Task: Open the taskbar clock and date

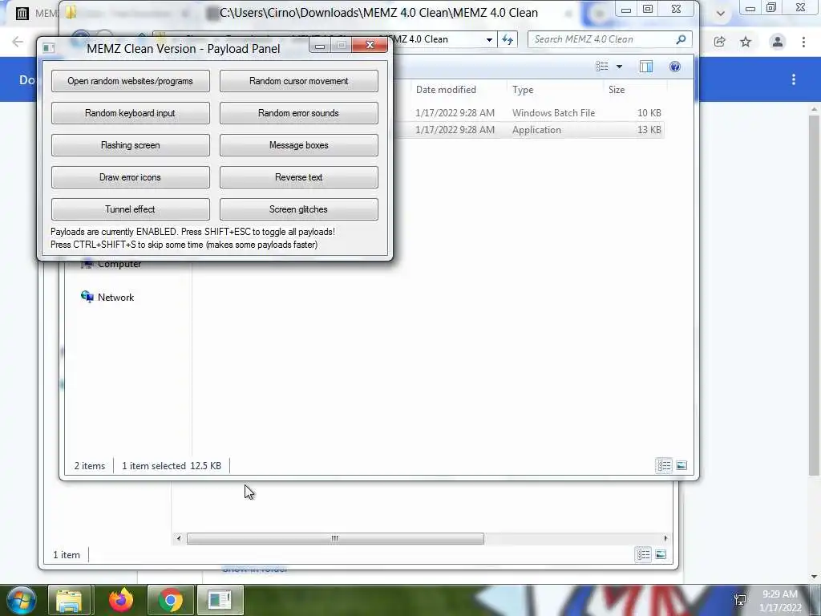Action: pos(780,601)
